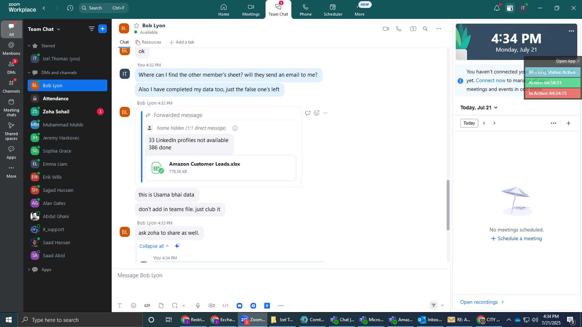Screen dimensions: 582x327
Task: Collapse the Starred section
Action: click(x=29, y=46)
